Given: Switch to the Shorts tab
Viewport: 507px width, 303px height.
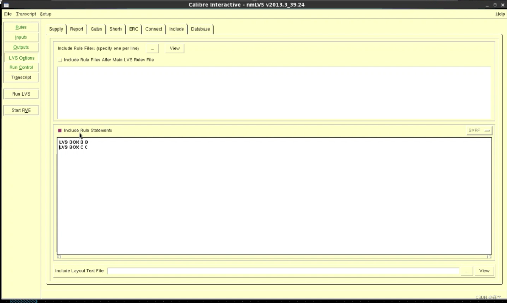Looking at the screenshot, I should (116, 29).
